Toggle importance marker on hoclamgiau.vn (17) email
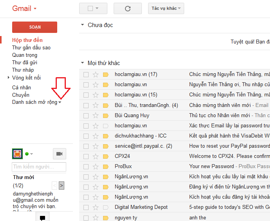 (106, 74)
